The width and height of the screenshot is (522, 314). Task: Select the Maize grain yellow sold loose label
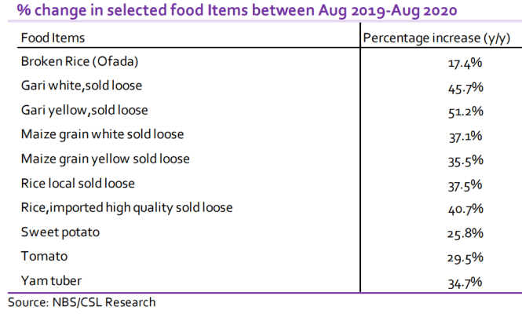[105, 159]
